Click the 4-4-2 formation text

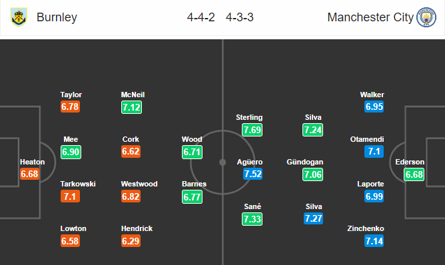pyautogui.click(x=201, y=17)
